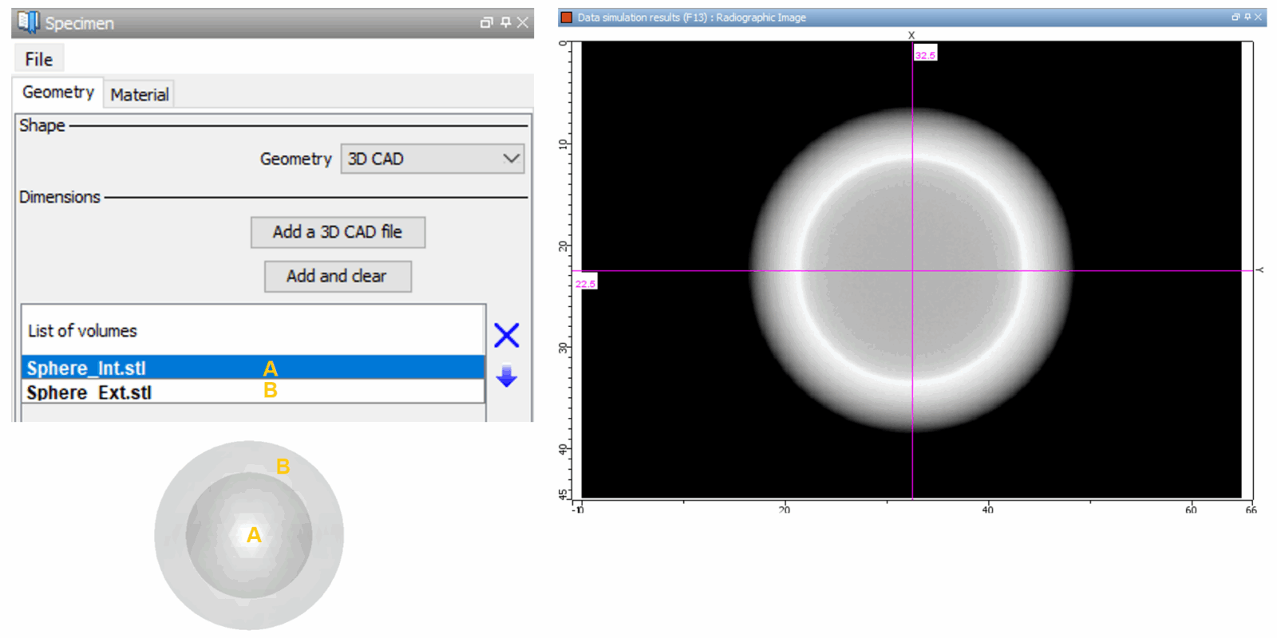
Task: Open the File menu
Action: [38, 59]
